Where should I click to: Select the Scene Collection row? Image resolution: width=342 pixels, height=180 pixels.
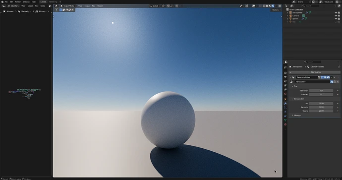[x=296, y=9]
